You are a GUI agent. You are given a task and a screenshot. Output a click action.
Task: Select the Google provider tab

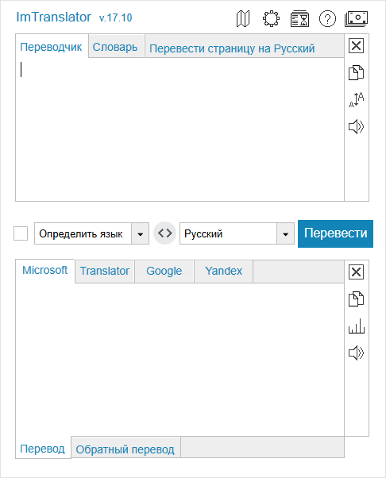pos(164,271)
